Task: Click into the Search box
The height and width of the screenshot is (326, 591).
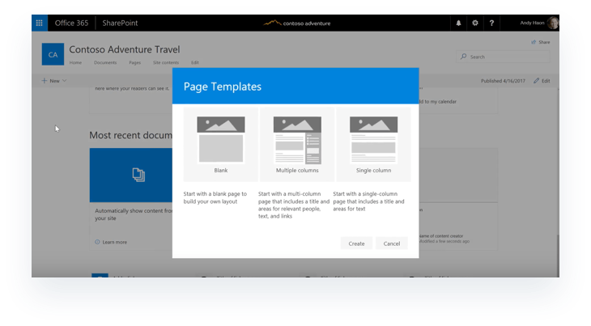Action: point(503,57)
